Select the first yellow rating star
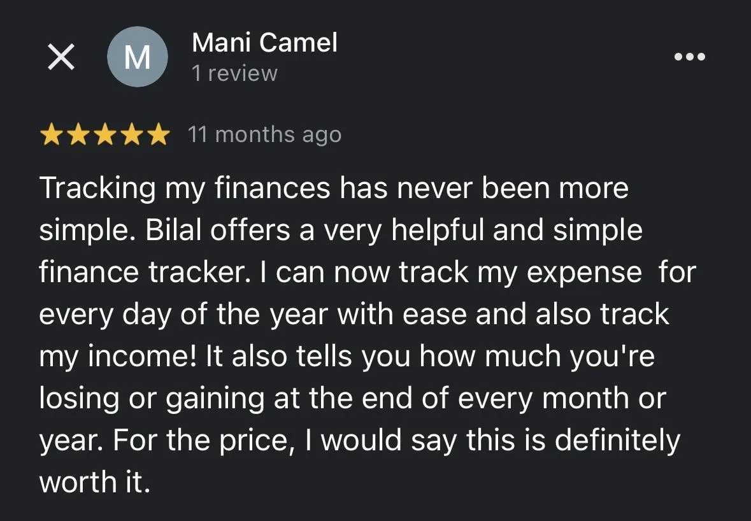Screen dimensions: 751x521 pyautogui.click(x=51, y=134)
